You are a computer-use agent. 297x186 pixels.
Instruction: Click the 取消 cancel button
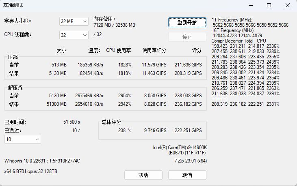click(187, 175)
